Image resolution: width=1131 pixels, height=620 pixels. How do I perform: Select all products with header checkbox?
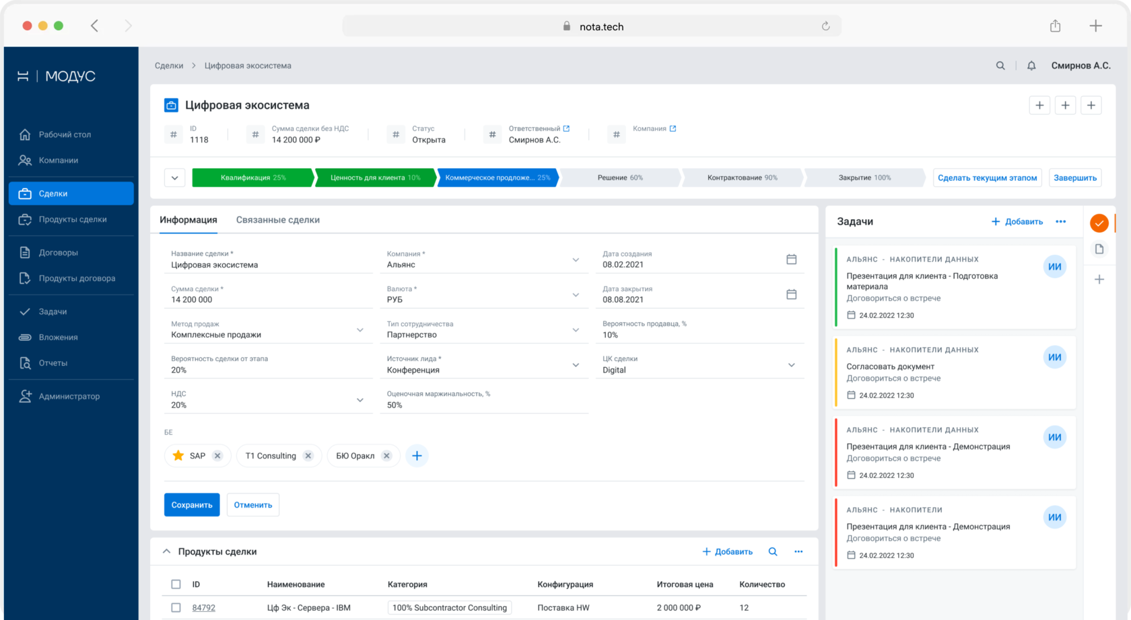pos(176,584)
